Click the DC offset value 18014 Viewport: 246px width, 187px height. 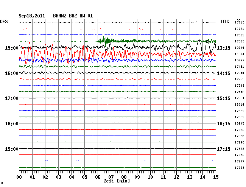[240, 104]
